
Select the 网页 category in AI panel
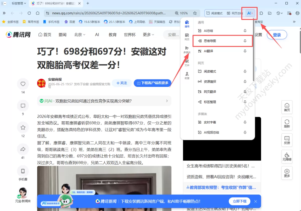pos(187,37)
